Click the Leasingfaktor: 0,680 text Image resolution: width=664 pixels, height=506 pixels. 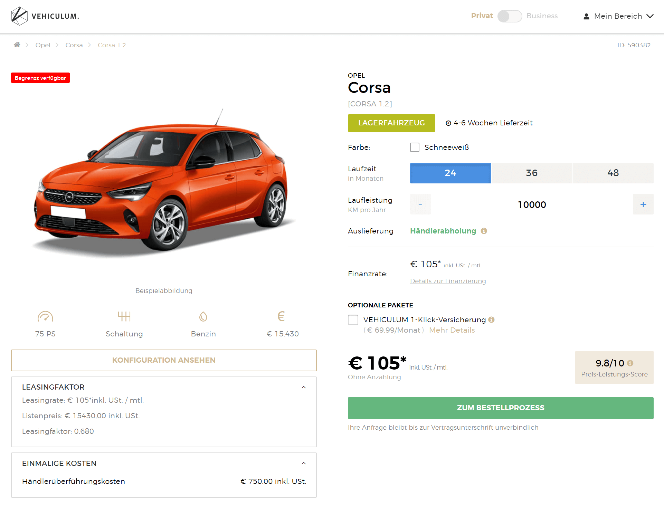tap(58, 431)
